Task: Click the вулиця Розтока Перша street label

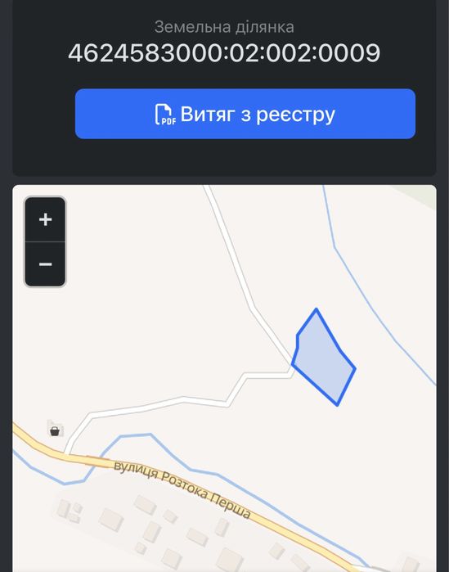Action: [x=182, y=489]
